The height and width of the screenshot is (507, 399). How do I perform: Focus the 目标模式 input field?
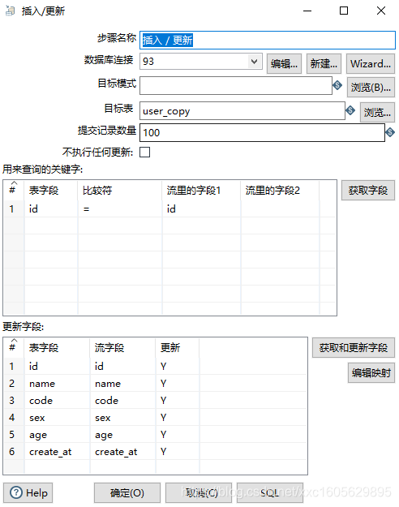click(x=236, y=86)
